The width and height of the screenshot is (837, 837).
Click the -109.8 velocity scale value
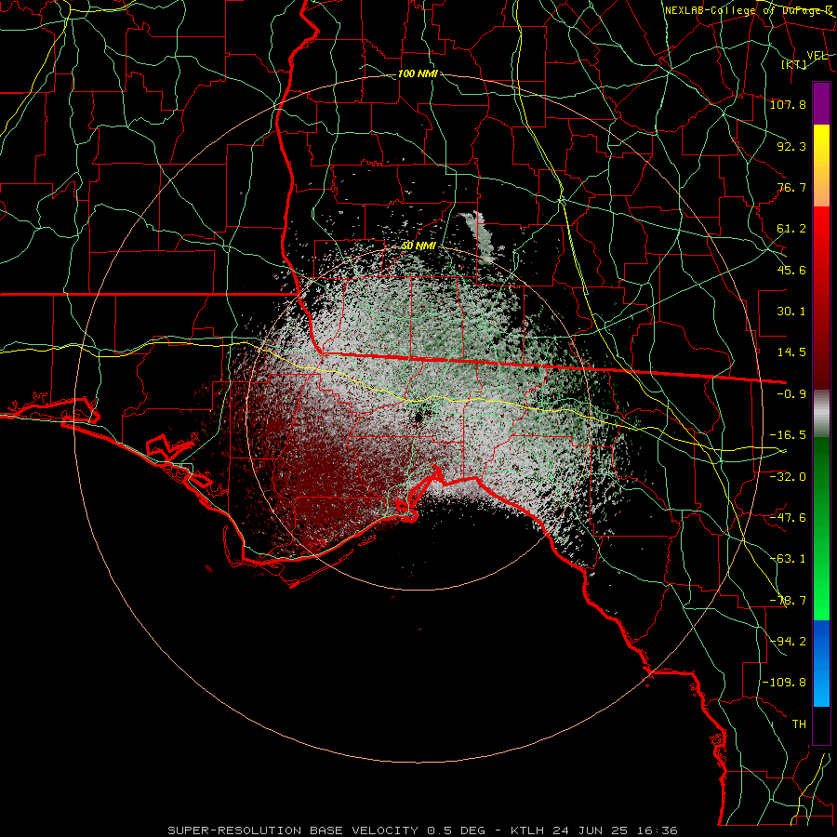click(785, 683)
